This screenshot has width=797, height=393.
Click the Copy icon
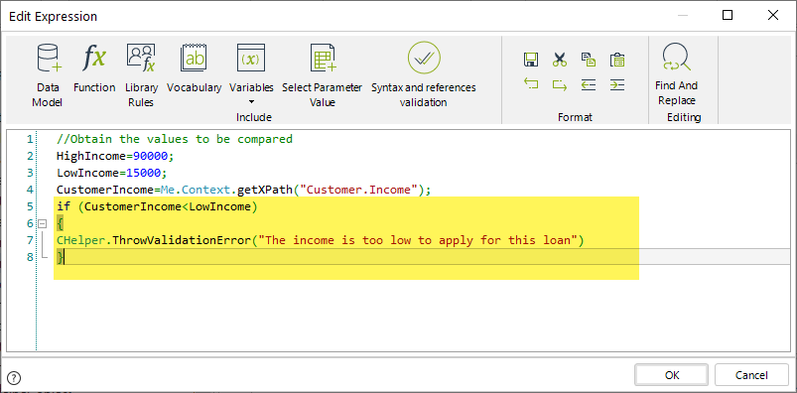coord(589,60)
